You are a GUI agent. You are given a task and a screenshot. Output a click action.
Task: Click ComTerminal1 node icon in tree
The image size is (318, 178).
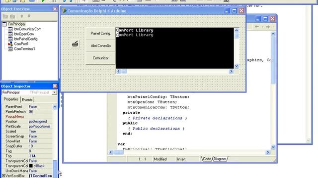(10, 49)
